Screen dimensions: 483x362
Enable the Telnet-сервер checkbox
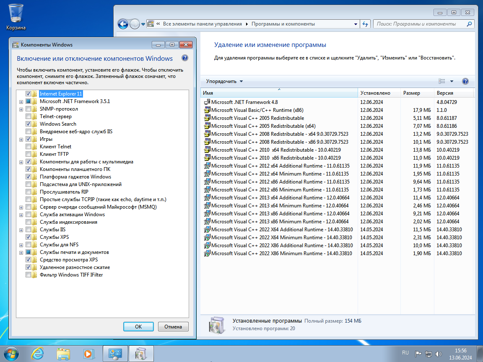29,116
